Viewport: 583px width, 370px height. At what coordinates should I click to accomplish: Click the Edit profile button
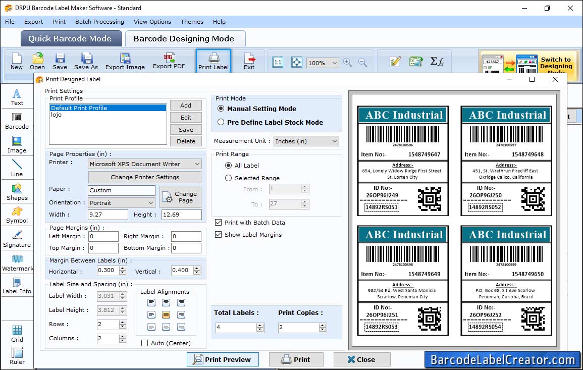[186, 118]
